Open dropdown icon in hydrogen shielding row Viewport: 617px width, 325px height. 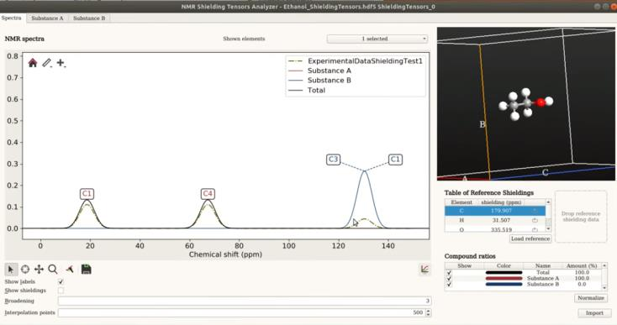[x=535, y=221]
